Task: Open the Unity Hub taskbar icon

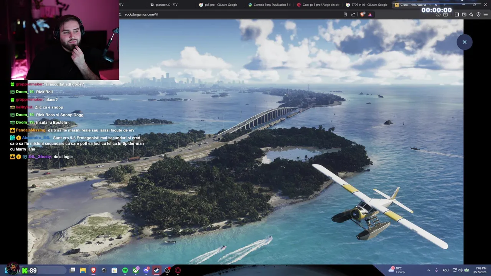Action: point(104,270)
